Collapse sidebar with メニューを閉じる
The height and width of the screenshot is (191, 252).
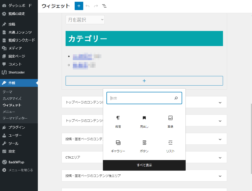(19, 170)
